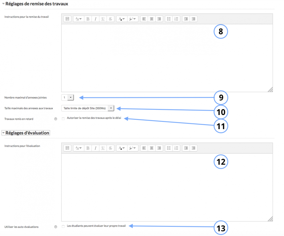The image size is (284, 236).
Task: Right-align text in the submission instructions editor
Action: point(159,19)
